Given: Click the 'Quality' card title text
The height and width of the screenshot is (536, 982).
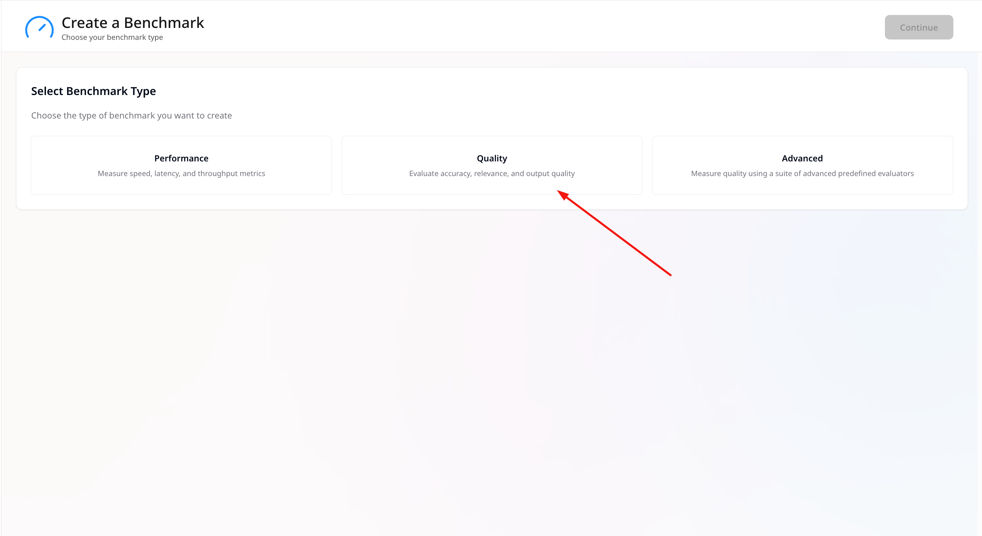Looking at the screenshot, I should (x=491, y=158).
